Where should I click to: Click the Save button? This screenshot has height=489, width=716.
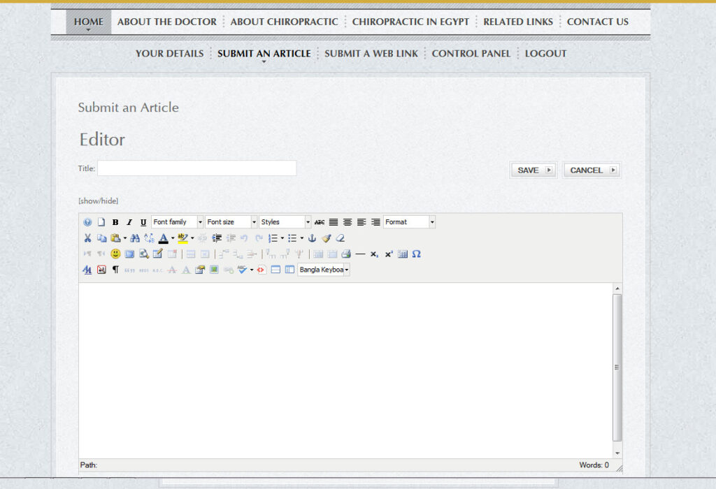click(534, 170)
